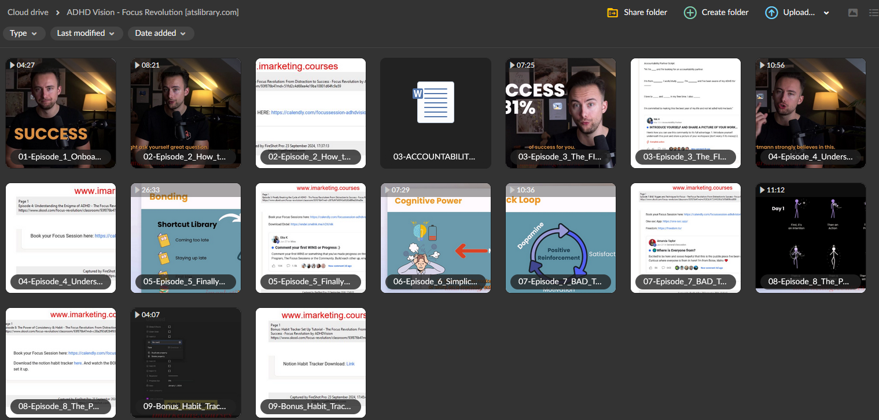Click the blue Upload arrow icon
The image size is (879, 420).
point(771,13)
